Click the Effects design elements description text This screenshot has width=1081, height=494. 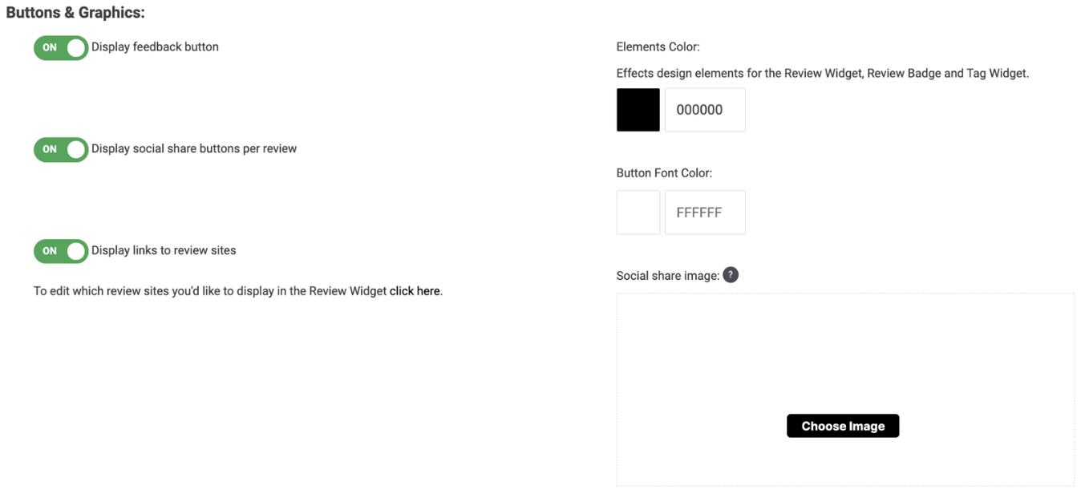point(822,74)
